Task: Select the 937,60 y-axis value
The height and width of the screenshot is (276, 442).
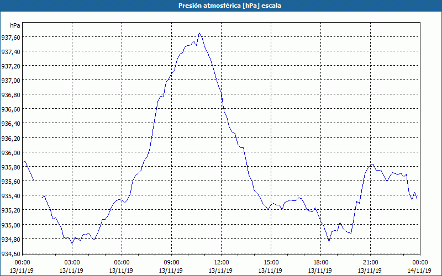Action: pyautogui.click(x=10, y=37)
